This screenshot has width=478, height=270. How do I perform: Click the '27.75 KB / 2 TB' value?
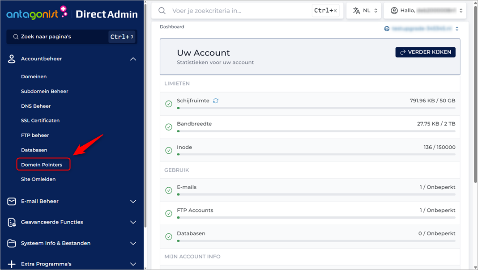[436, 124]
